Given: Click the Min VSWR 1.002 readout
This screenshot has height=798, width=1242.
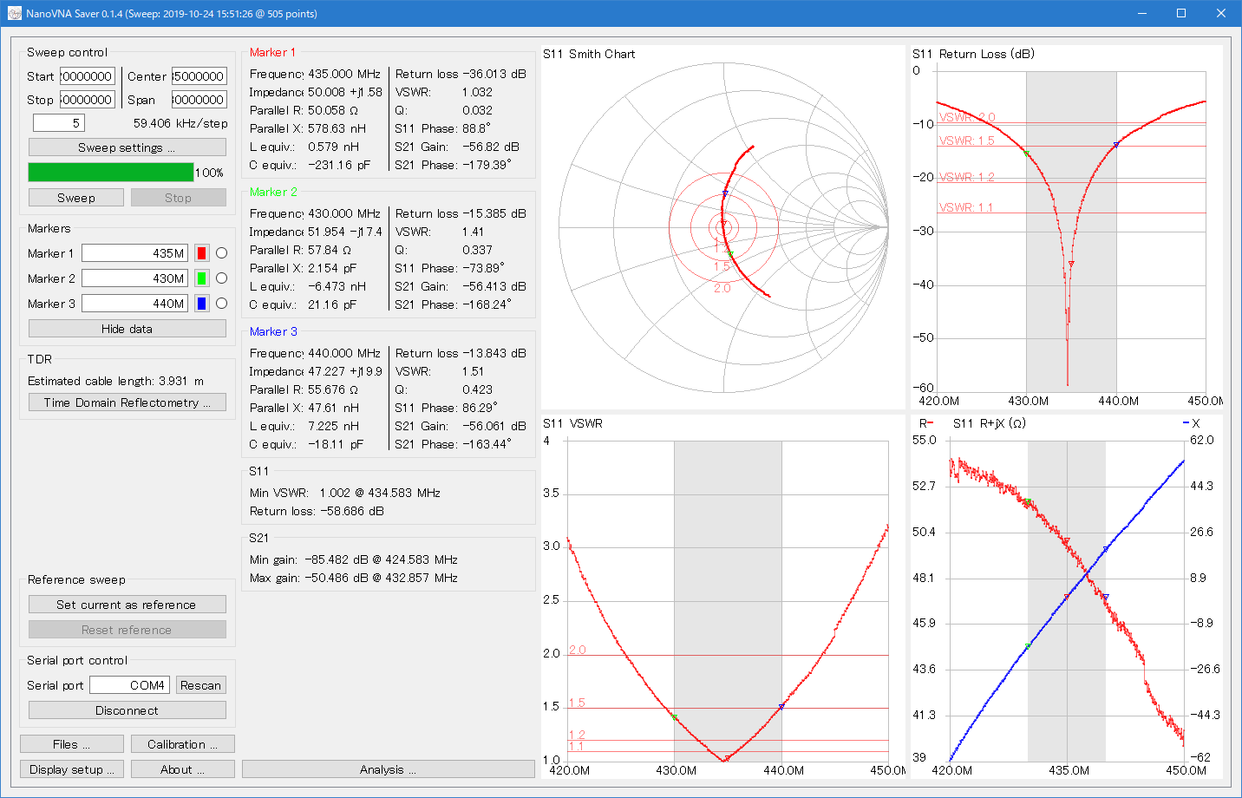Looking at the screenshot, I should tap(345, 493).
